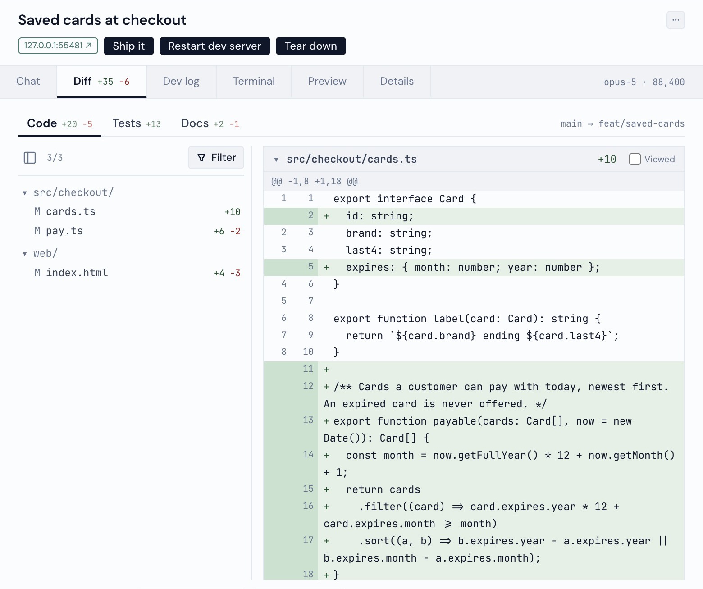
Task: Select the Code sub-tab
Action: [x=59, y=123]
